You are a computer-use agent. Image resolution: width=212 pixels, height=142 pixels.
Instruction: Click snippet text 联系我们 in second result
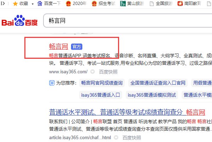click(58, 121)
